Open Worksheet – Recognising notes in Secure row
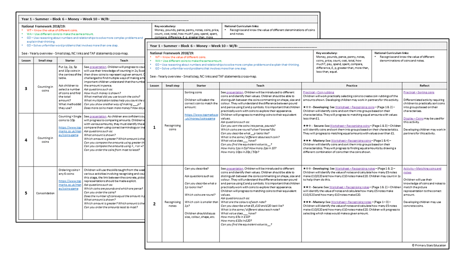This screenshot has height=261, width=465. (x=349, y=187)
